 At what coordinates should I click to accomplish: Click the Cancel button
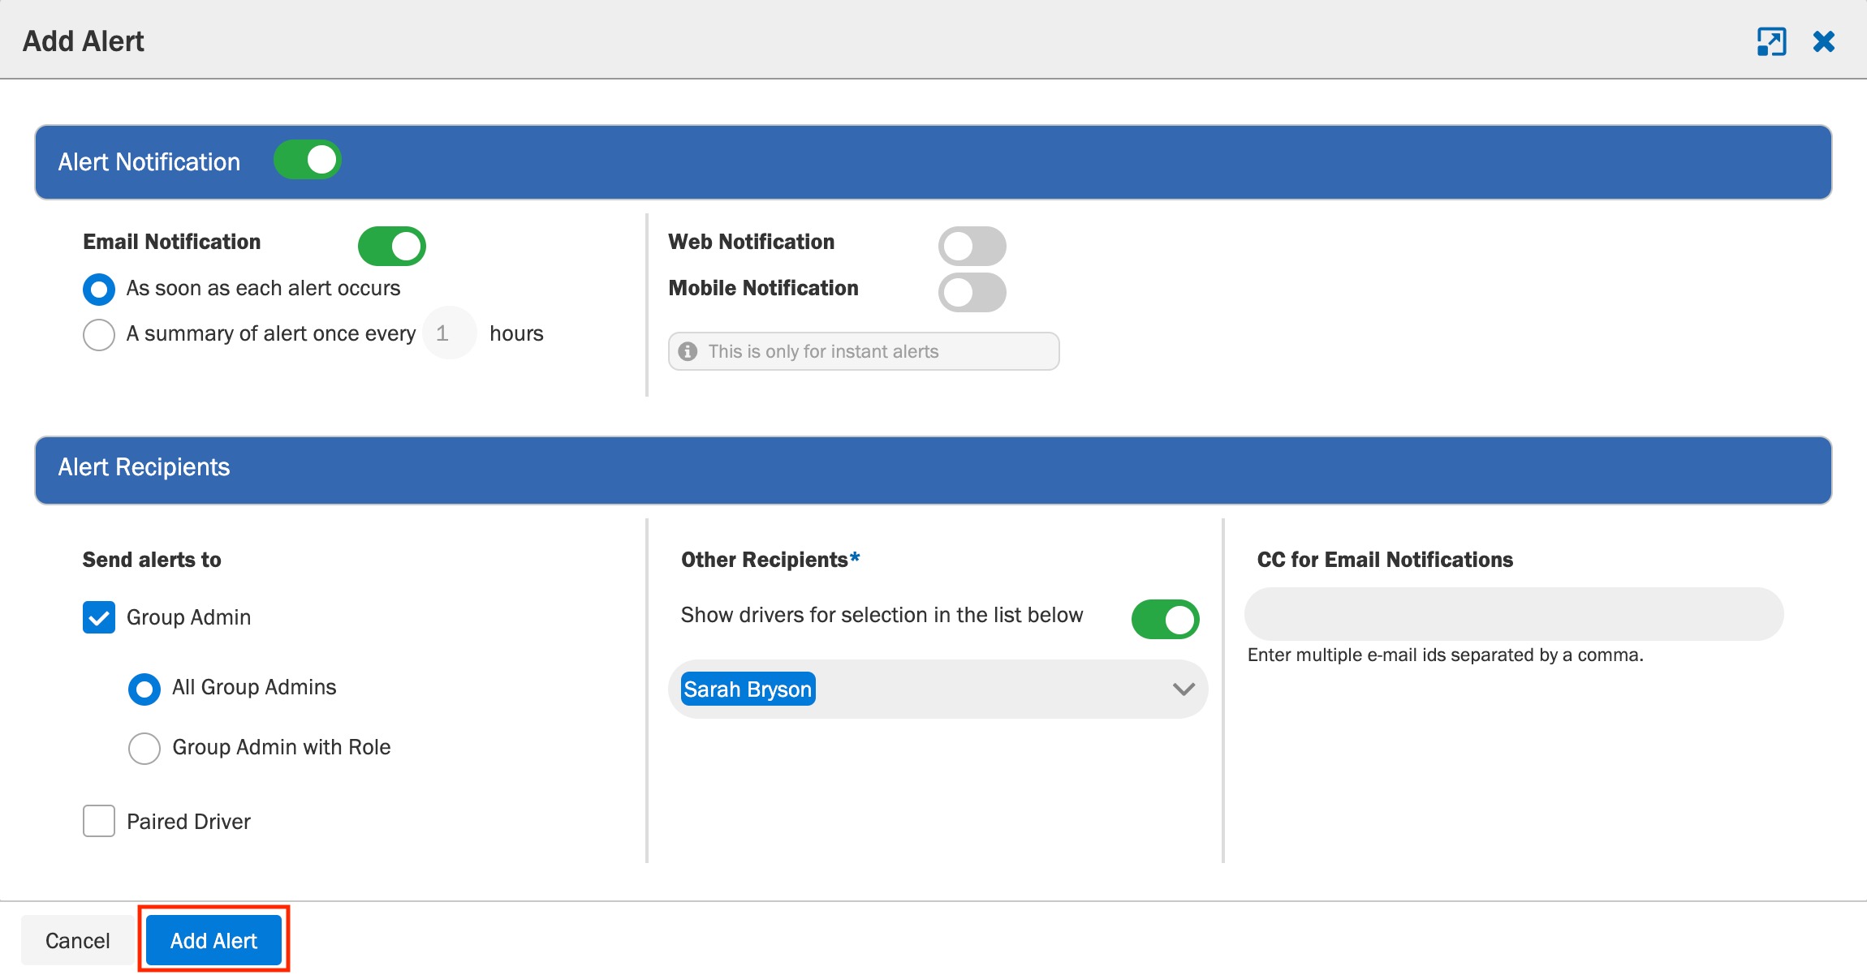[77, 940]
